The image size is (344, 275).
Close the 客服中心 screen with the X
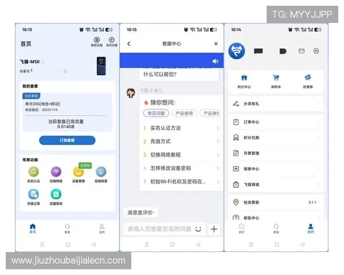216,44
